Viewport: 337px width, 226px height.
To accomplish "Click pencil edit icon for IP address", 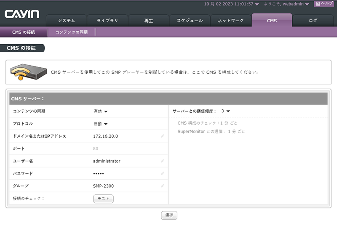I will coord(163,136).
